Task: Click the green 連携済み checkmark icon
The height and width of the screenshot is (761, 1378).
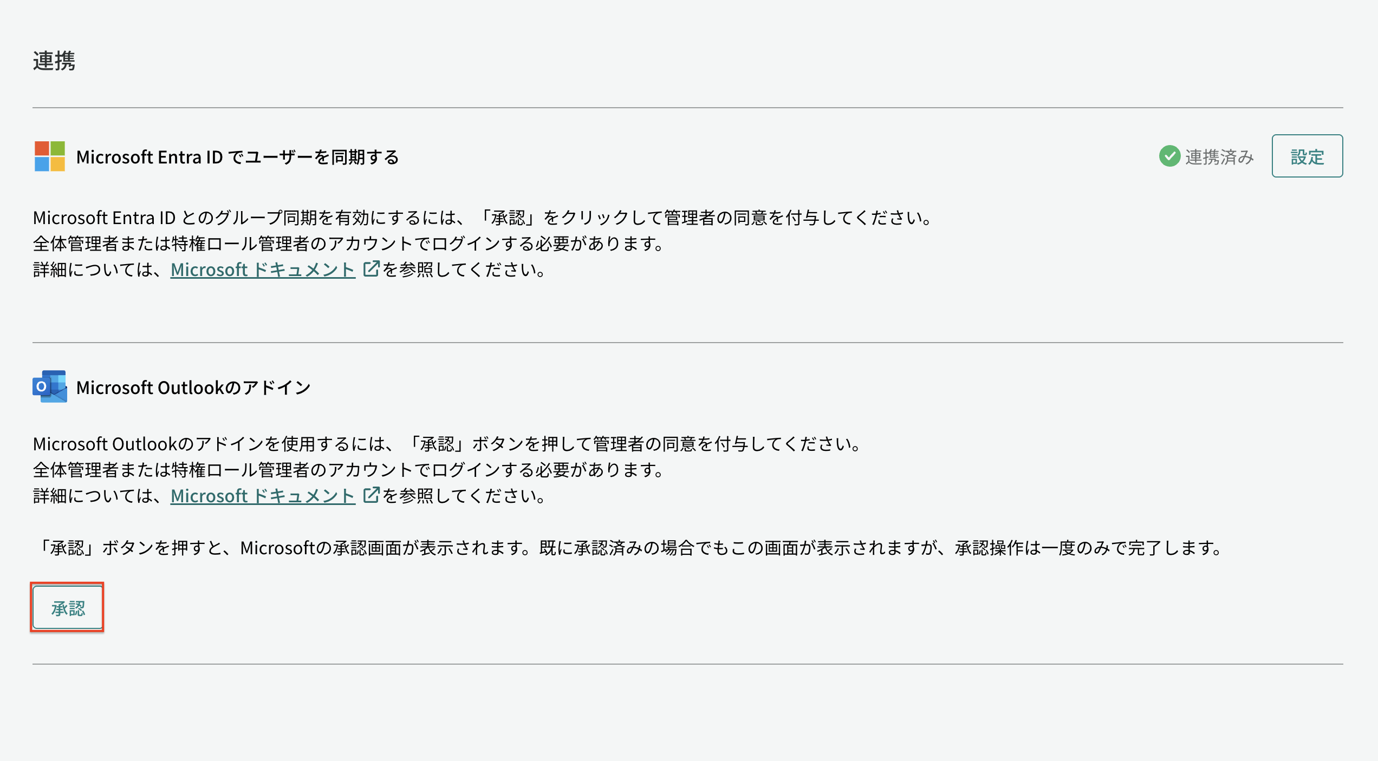Action: tap(1169, 156)
